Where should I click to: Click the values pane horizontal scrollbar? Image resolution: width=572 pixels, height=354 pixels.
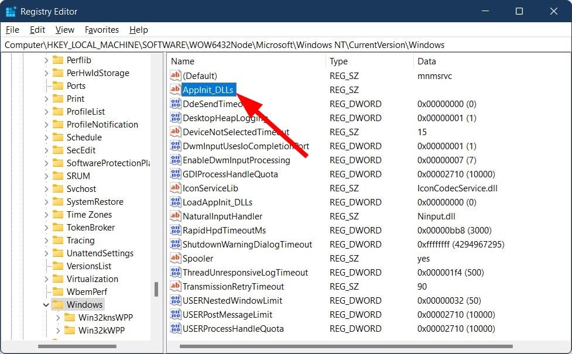346,346
